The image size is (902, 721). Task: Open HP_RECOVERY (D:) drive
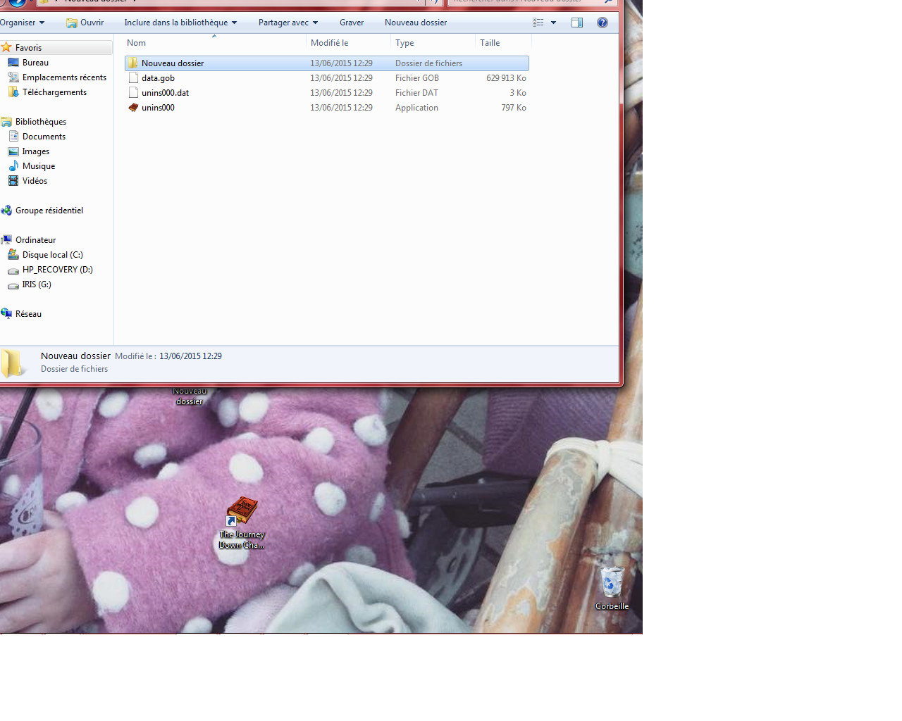click(x=57, y=270)
